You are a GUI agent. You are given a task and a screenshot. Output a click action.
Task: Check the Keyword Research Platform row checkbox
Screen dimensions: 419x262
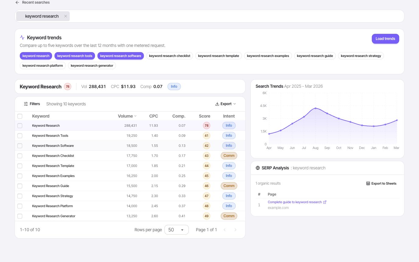pyautogui.click(x=20, y=206)
